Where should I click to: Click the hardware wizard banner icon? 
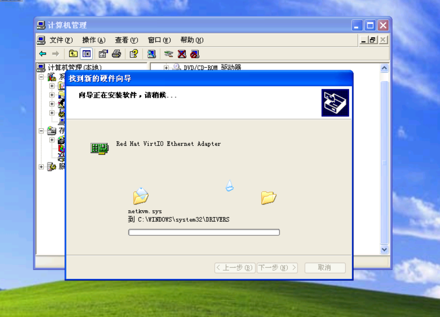point(335,103)
